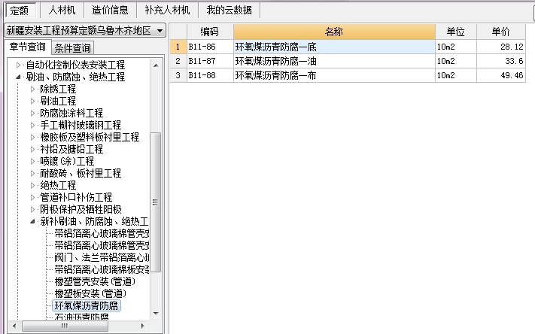Select 环氧煤沥青防腐 tree item
This screenshot has height=334, width=535.
[x=87, y=305]
